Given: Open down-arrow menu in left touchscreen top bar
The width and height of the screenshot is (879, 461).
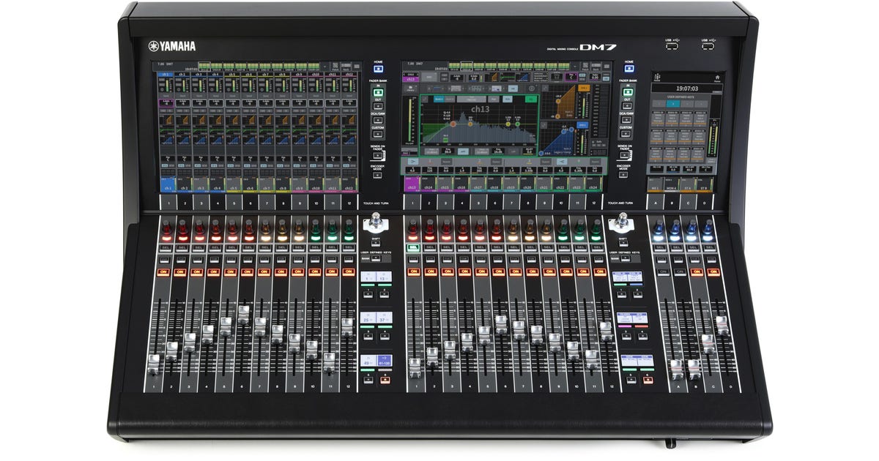Looking at the screenshot, I should coord(324,67).
